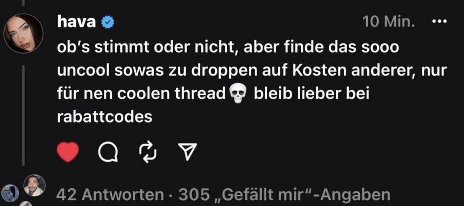
Task: Open the post starting with ob's stimmt
Action: pyautogui.click(x=252, y=82)
